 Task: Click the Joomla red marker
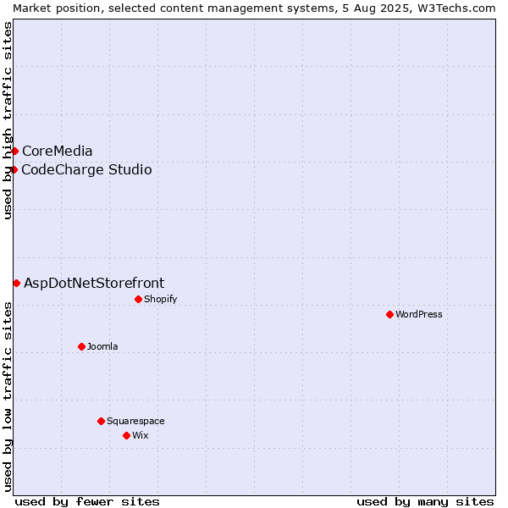81,347
